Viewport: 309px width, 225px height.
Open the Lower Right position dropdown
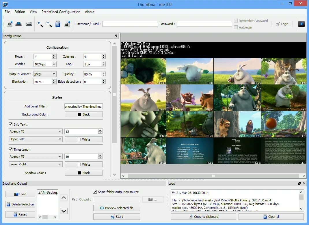pyautogui.click(x=36, y=164)
